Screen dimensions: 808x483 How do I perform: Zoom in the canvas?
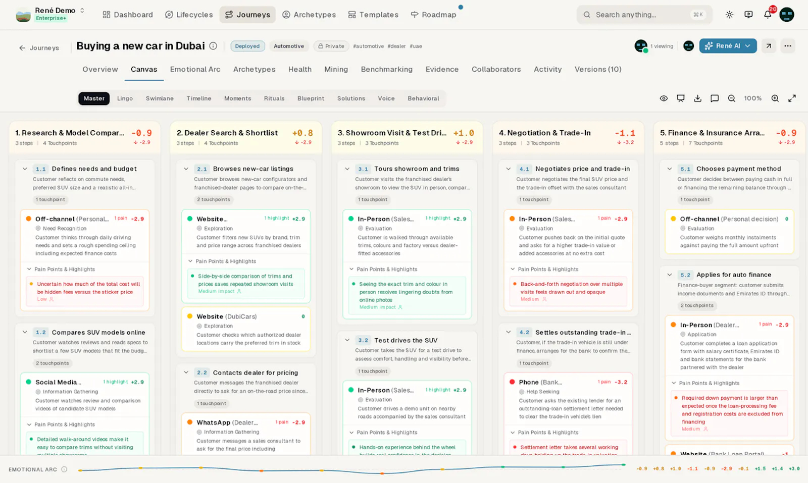[775, 98]
